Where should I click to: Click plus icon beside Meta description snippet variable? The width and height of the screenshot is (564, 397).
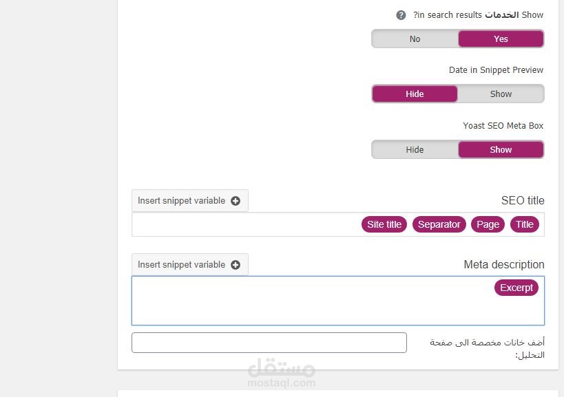tap(236, 265)
